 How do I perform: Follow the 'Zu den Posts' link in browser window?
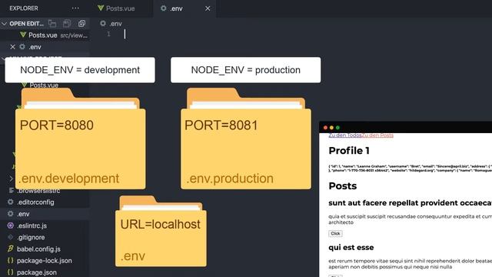tap(377, 135)
